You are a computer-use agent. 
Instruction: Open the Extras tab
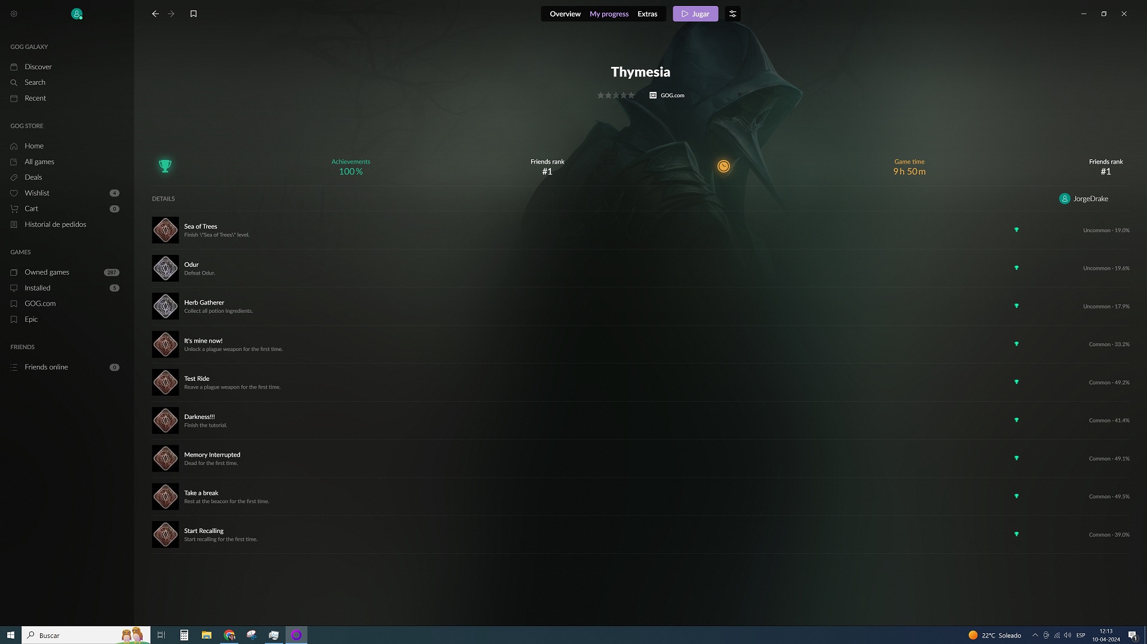pyautogui.click(x=647, y=14)
